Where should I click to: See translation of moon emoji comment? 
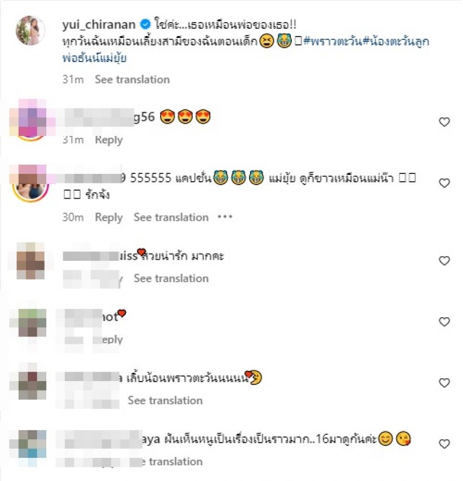(x=165, y=400)
